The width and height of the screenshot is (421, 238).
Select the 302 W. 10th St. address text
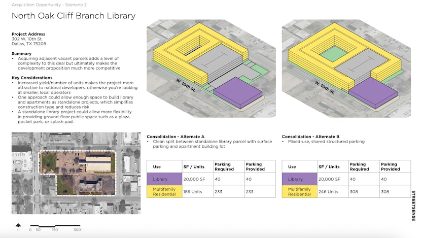coord(27,39)
